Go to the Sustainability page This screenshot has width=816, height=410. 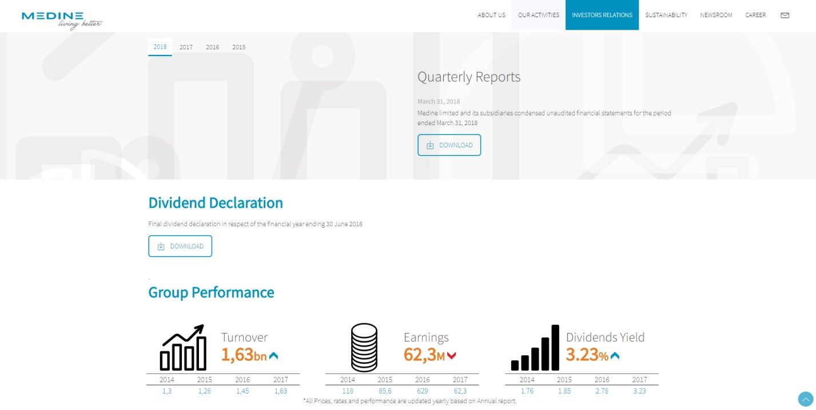click(666, 15)
